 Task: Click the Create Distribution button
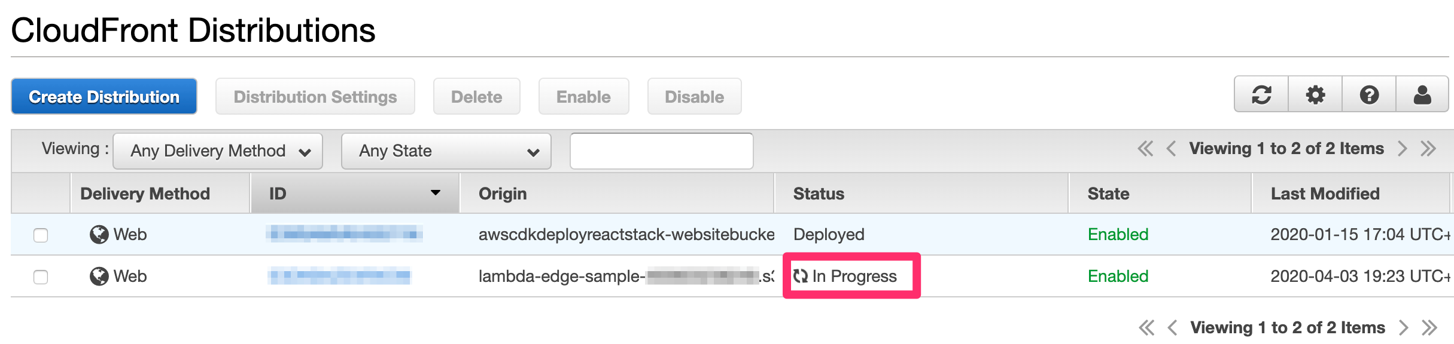point(103,96)
